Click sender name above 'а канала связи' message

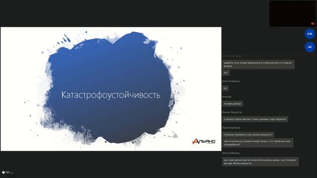click(232, 112)
